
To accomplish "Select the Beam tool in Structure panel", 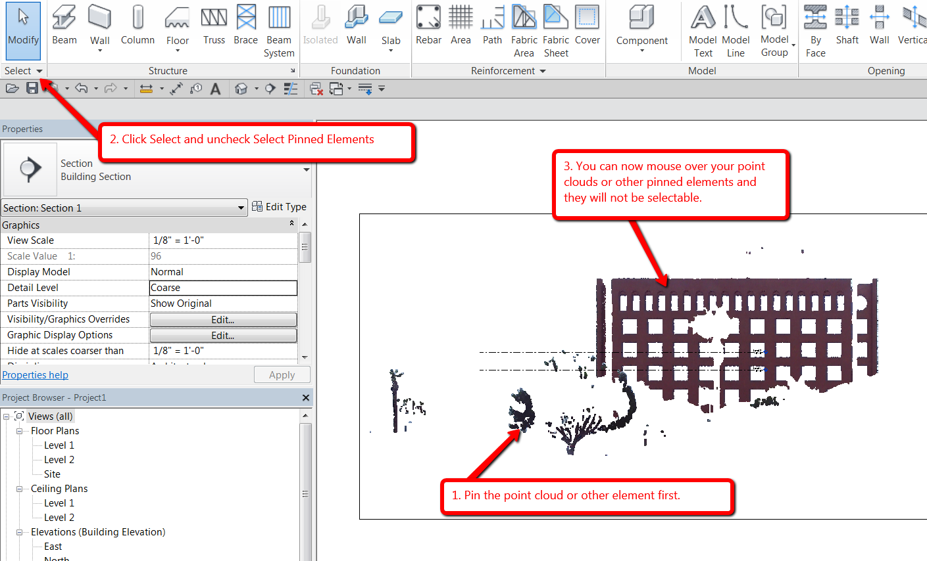I will coord(64,26).
